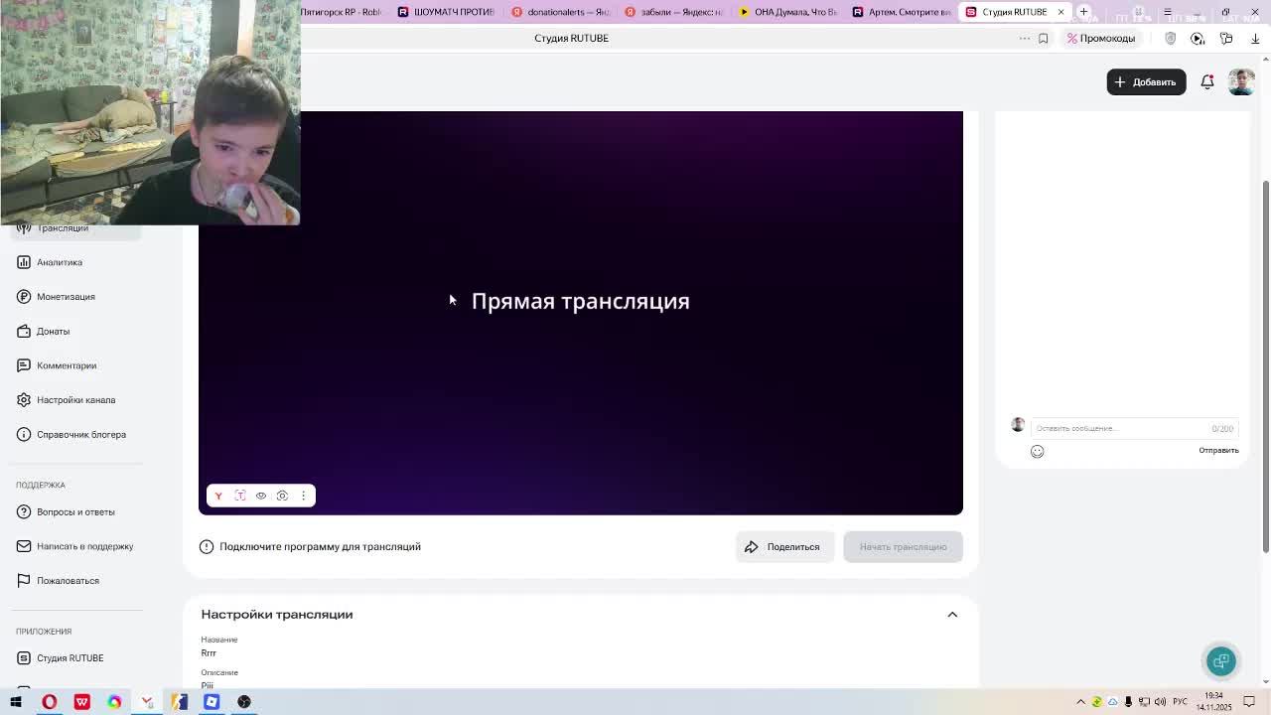Click the Добавить button
1271x715 pixels.
[1146, 82]
